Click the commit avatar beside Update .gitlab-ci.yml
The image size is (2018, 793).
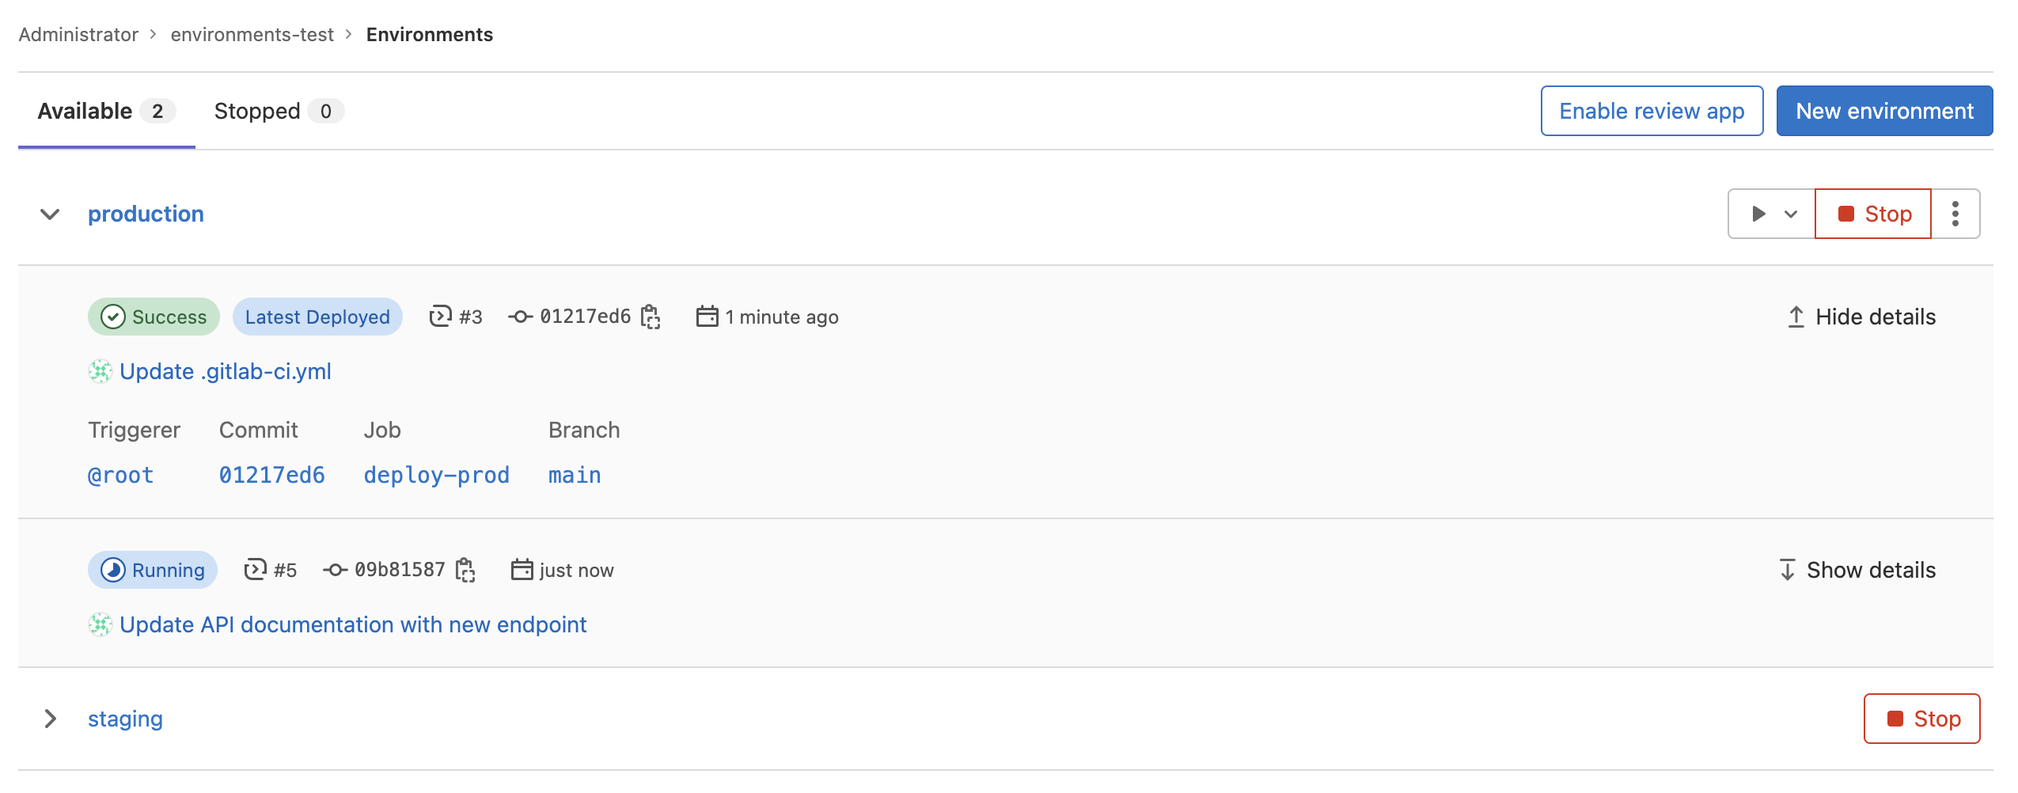coord(100,370)
